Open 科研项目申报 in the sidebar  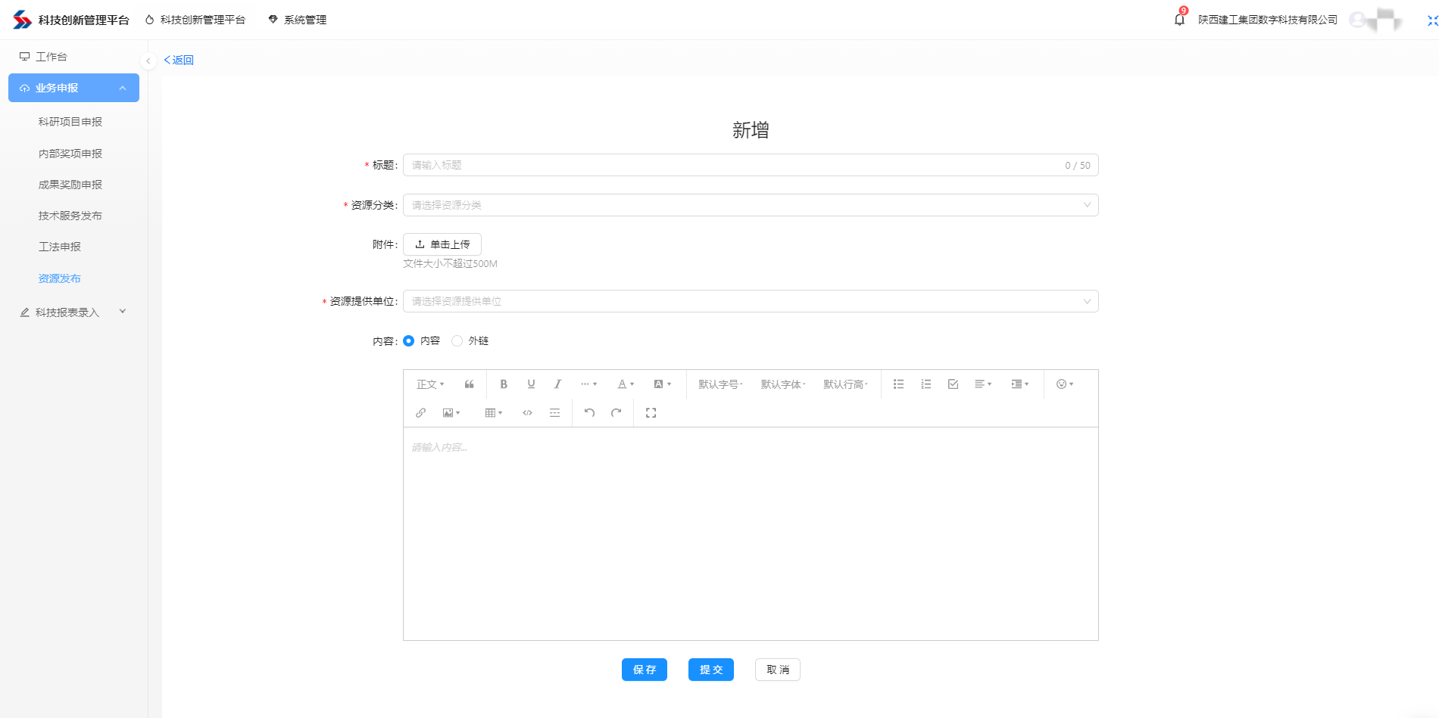coord(70,122)
